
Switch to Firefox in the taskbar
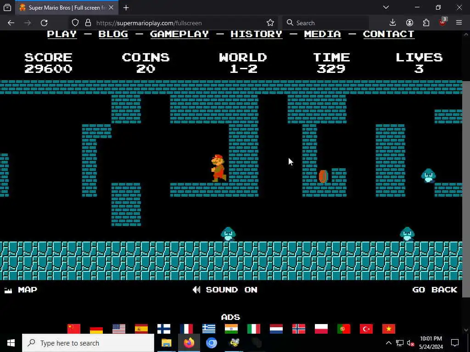click(189, 343)
